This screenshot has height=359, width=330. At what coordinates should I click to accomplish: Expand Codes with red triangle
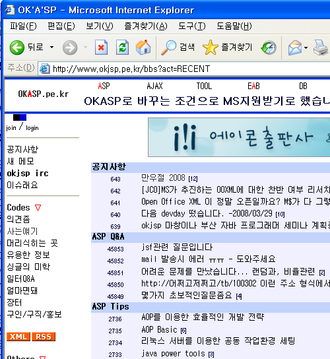click(x=38, y=208)
